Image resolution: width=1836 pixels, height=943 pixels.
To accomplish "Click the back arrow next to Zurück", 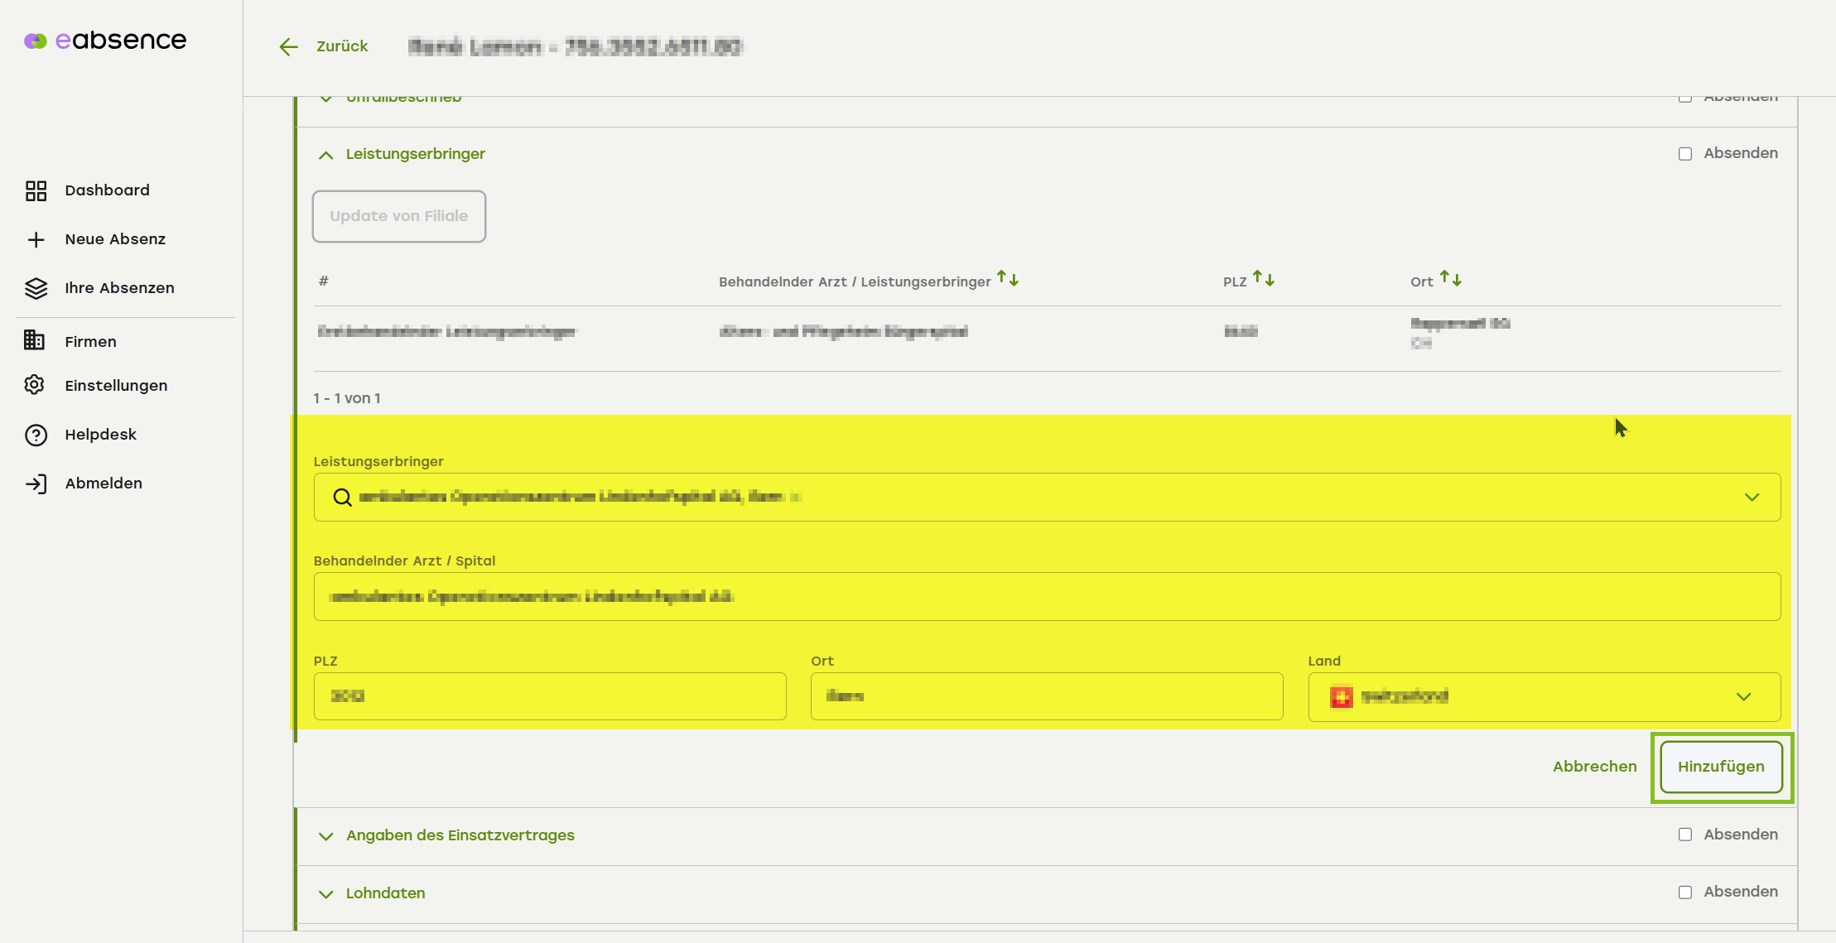I will click(288, 46).
